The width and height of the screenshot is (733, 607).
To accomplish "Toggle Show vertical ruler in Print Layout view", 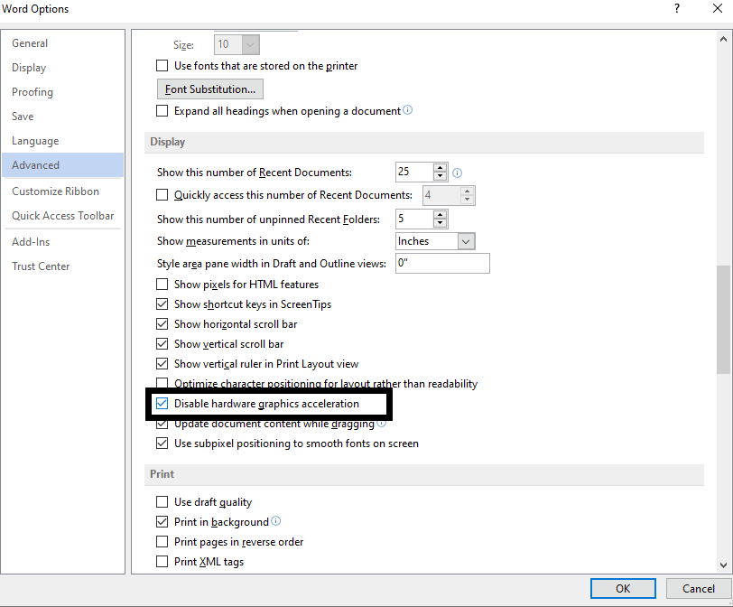I will (162, 363).
